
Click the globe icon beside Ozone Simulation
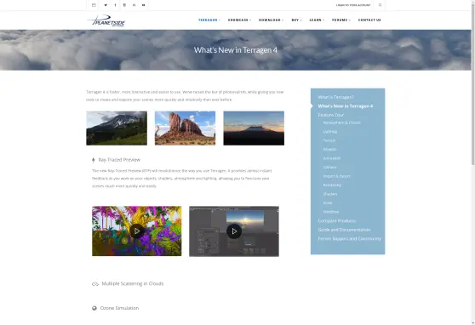click(x=94, y=308)
